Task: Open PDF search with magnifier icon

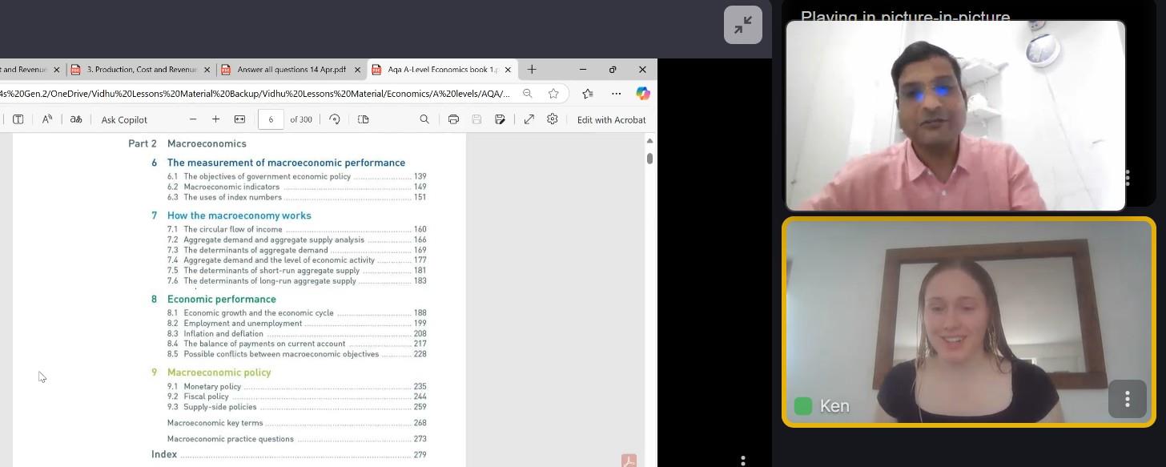Action: point(424,119)
